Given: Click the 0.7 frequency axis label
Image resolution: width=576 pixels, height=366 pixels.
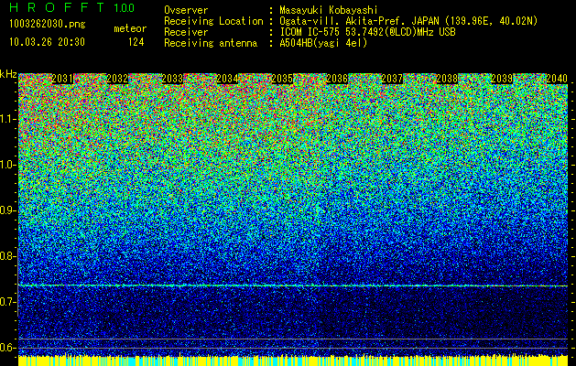Looking at the screenshot, I should (x=7, y=302).
